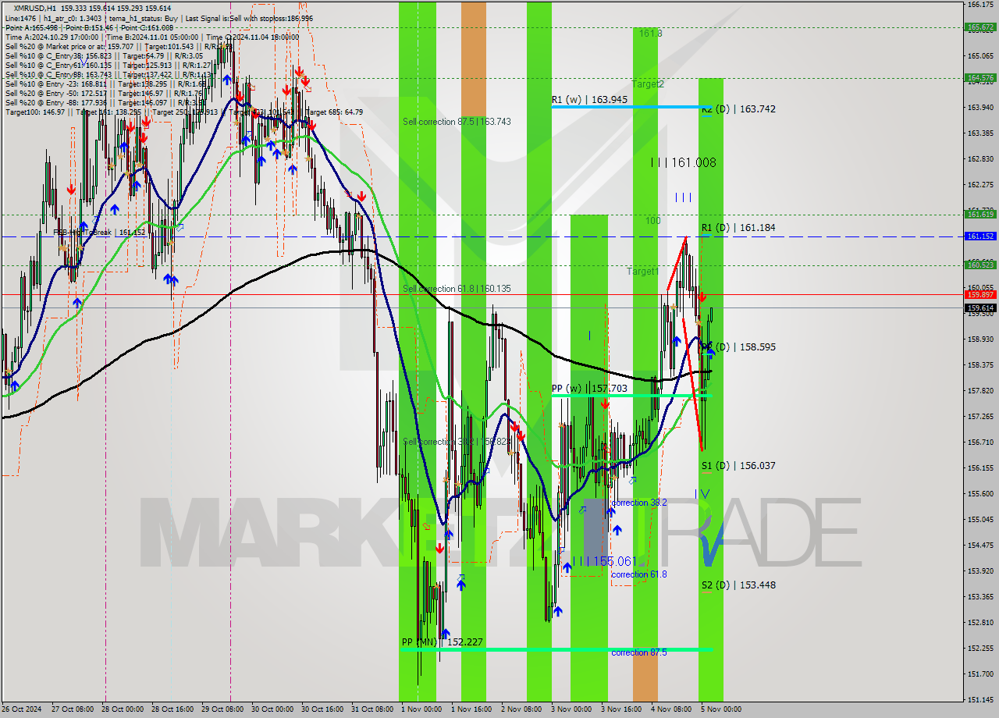The image size is (999, 718).
Task: Select the '| | | 161.008' wave label
Action: 683,163
